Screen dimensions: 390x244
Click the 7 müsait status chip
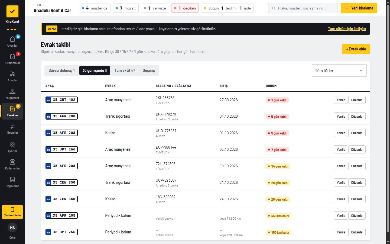[x=126, y=8]
